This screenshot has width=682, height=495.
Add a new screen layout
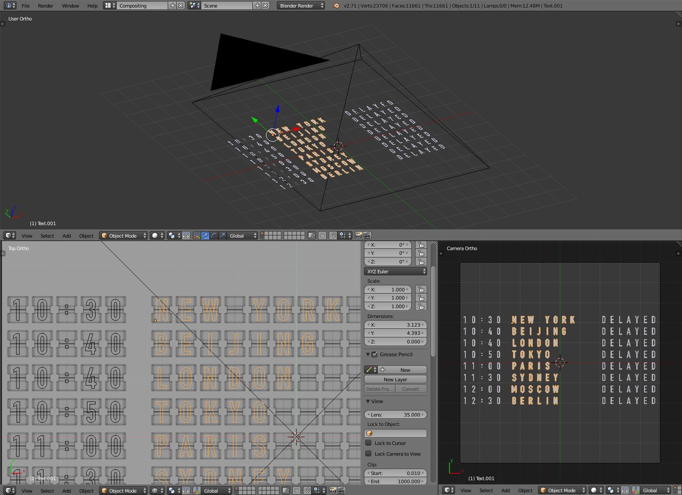tap(173, 5)
